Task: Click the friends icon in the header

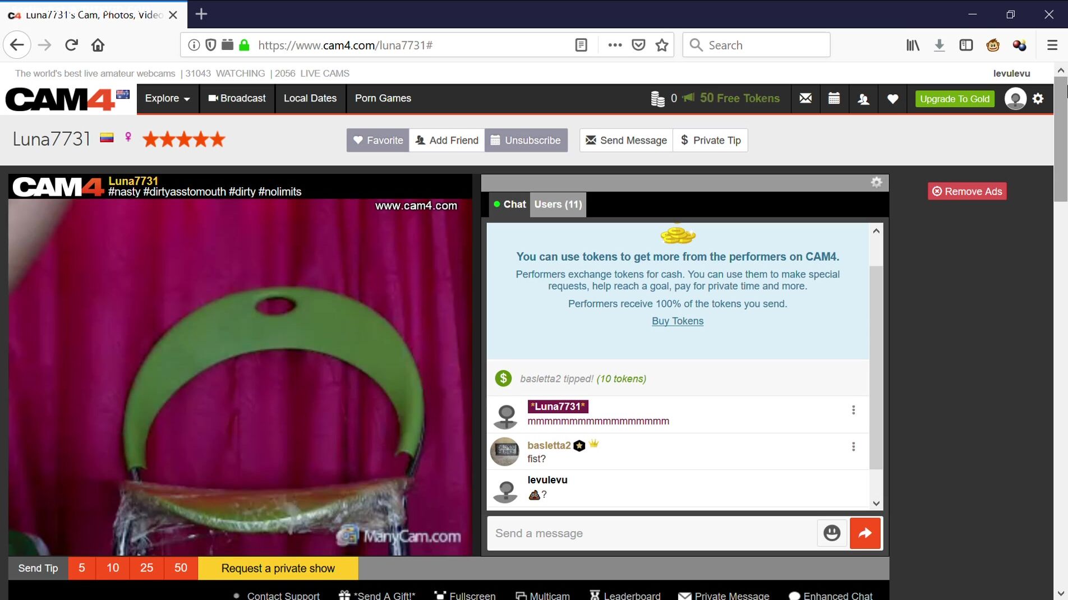Action: pos(863,99)
